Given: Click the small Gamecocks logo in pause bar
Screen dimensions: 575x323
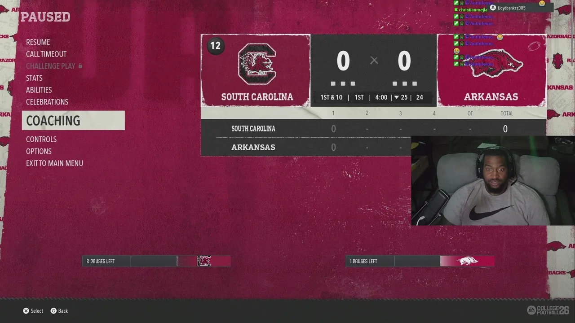Looking at the screenshot, I should pyautogui.click(x=204, y=261).
